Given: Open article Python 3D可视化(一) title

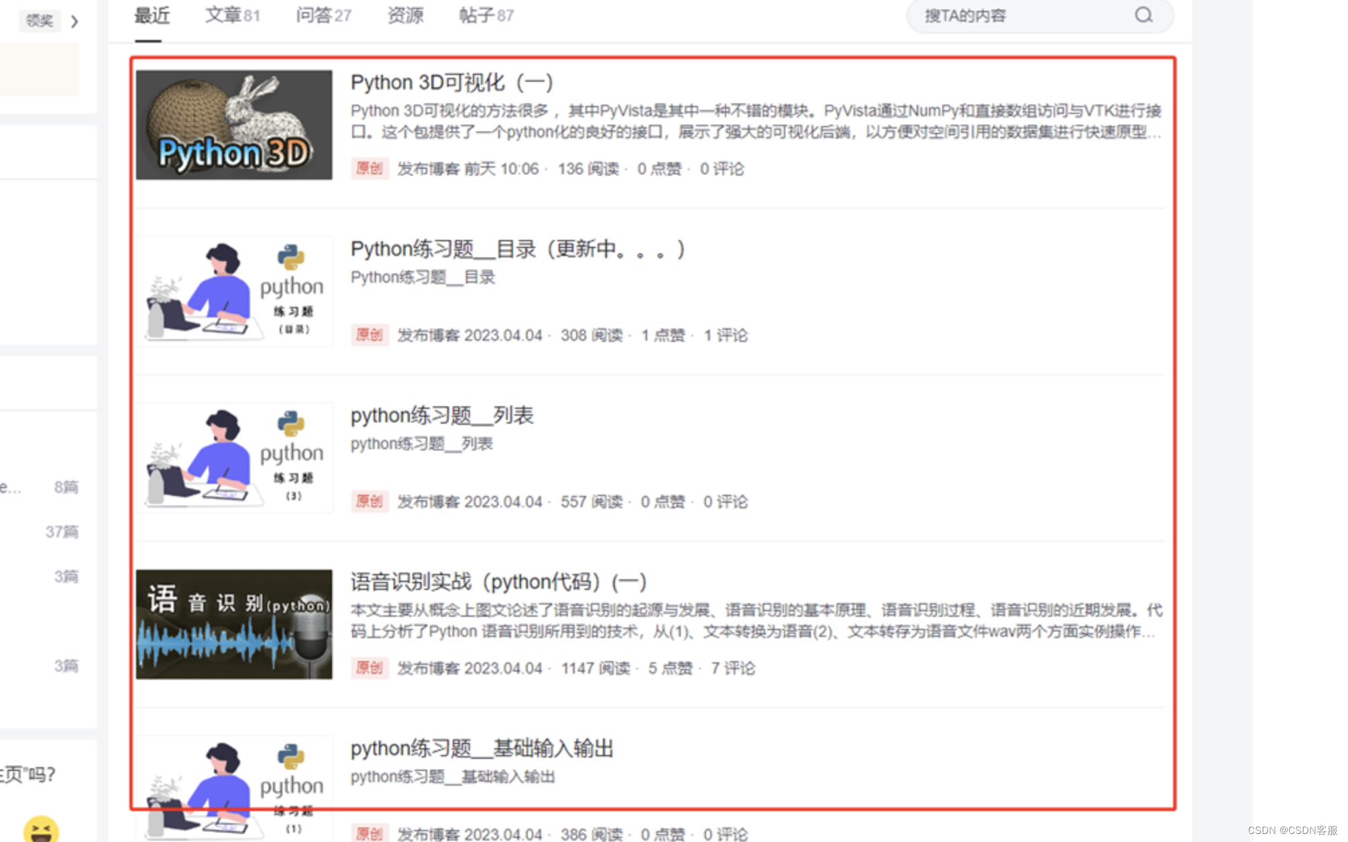Looking at the screenshot, I should click(451, 82).
